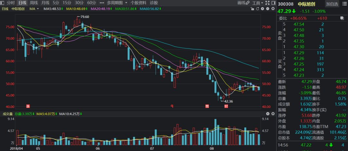
Task: Switch to 周线 weekly chart tab
Action: pyautogui.click(x=34, y=3)
